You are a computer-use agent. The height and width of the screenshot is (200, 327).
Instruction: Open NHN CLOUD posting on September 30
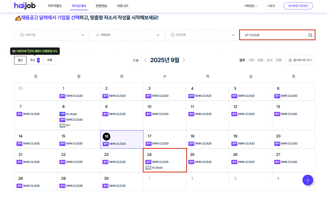click(118, 186)
